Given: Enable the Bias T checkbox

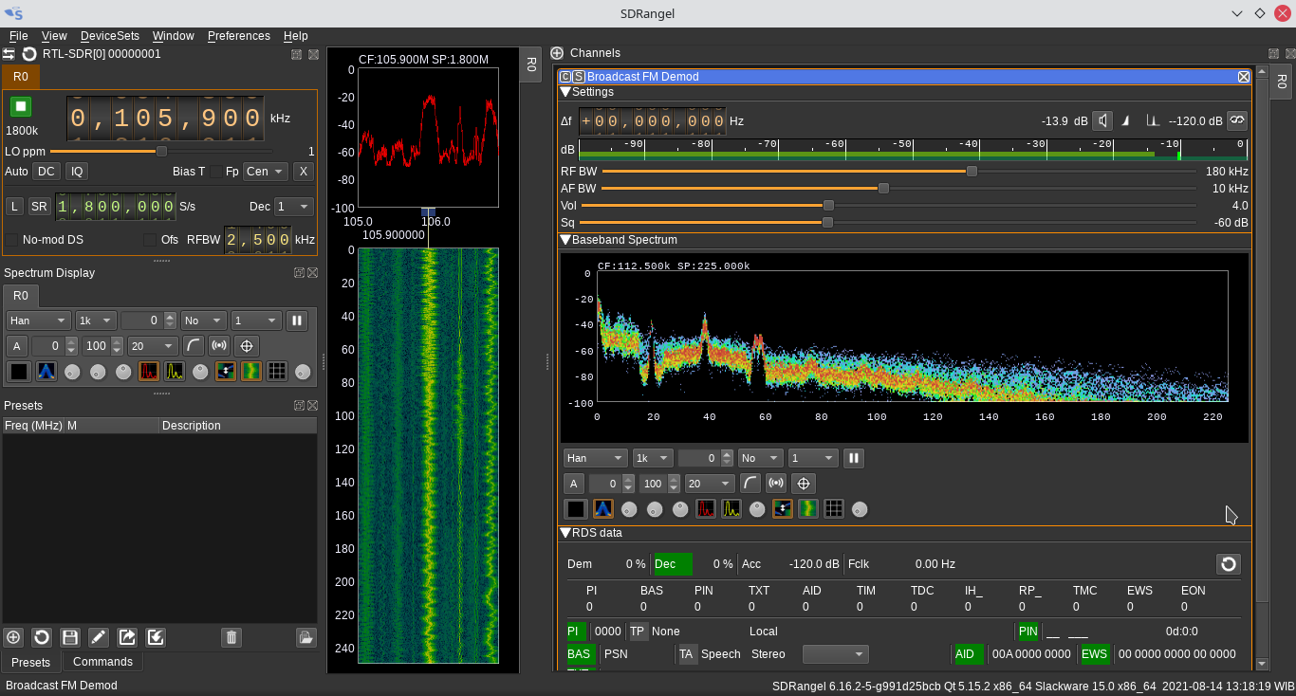Looking at the screenshot, I should [x=215, y=172].
